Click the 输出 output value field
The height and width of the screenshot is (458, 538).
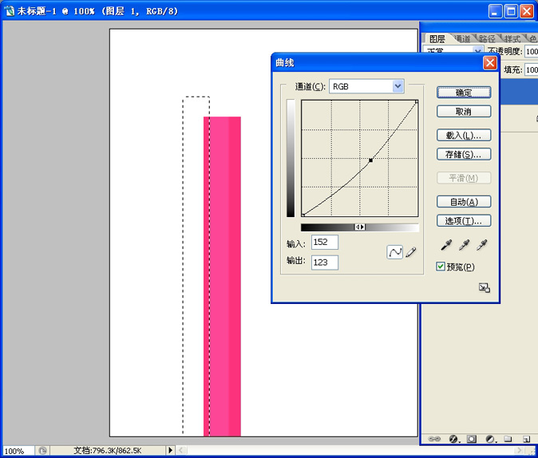click(x=325, y=263)
